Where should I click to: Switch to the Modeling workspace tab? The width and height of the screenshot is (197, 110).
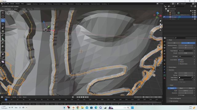point(35,4)
